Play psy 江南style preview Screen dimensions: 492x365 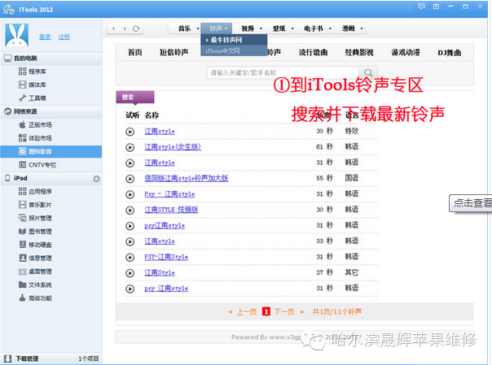[130, 289]
